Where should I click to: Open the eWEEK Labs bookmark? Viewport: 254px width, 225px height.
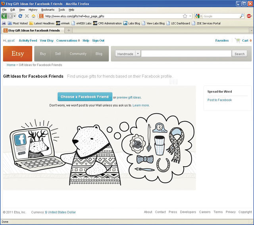[81, 23]
